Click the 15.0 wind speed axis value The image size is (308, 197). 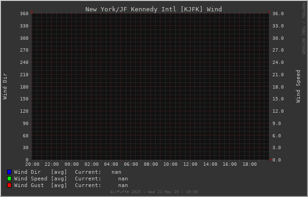(278, 99)
